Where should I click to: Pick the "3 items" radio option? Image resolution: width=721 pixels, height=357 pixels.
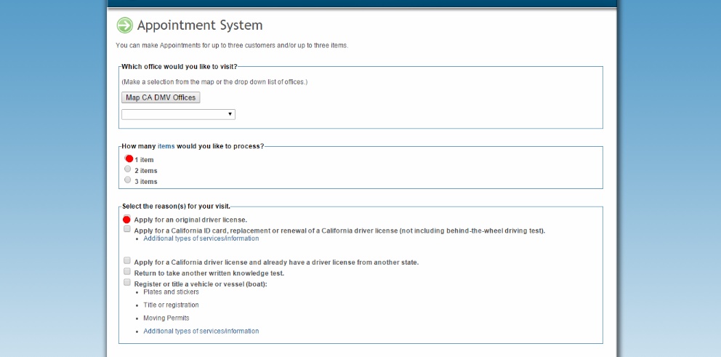point(128,180)
